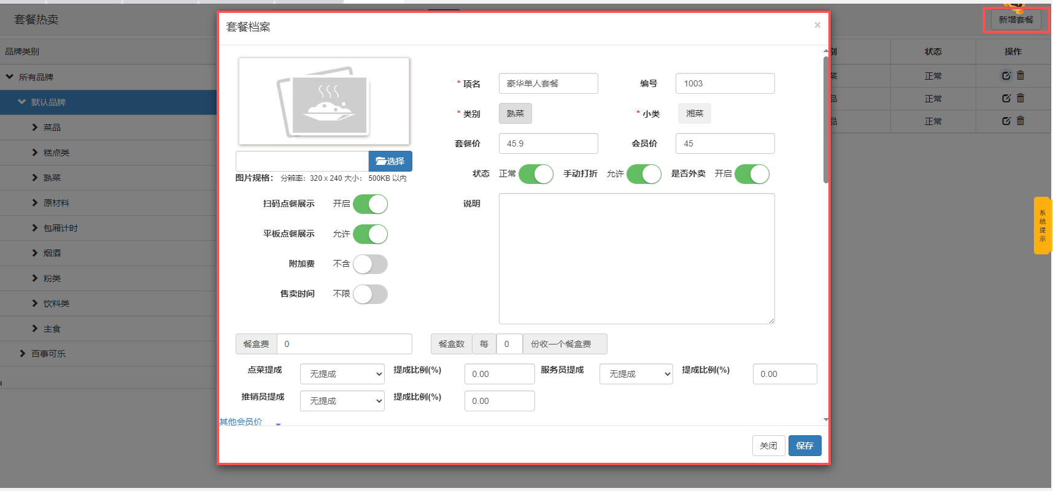Toggle the 扫码点餐展示 switch
1053x491 pixels.
(x=370, y=204)
